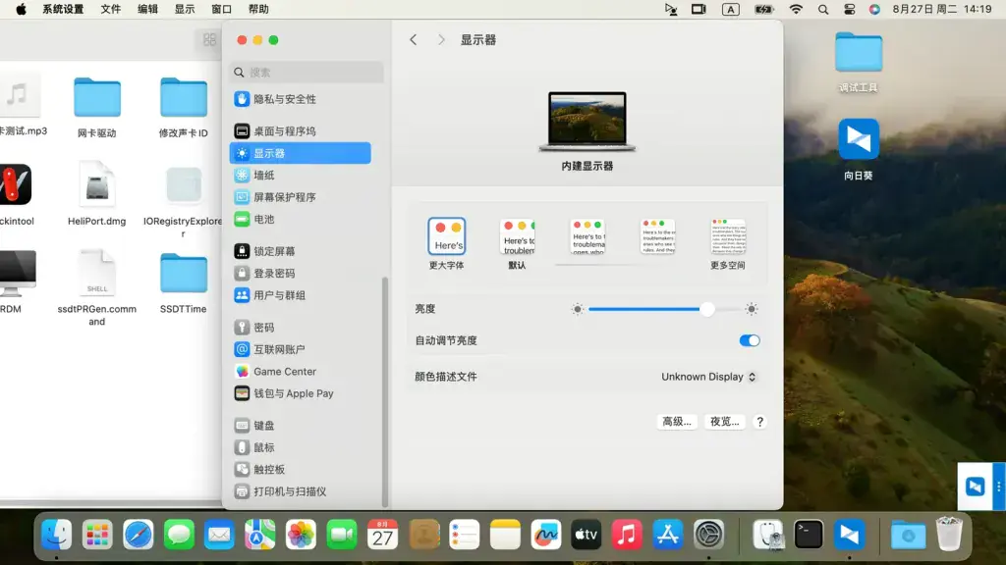
Task: Open Terminal from the Dock
Action: (x=809, y=535)
